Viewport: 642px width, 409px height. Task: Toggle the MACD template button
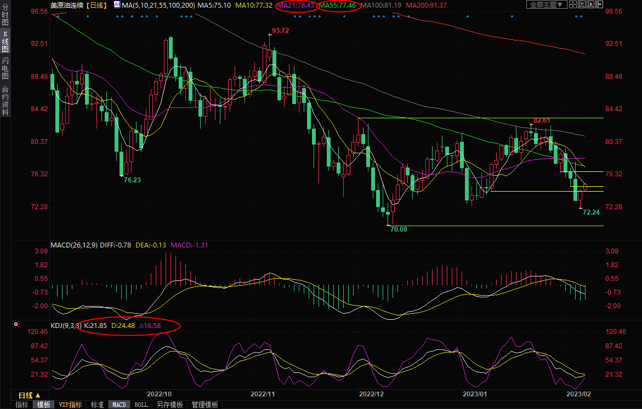[119, 405]
